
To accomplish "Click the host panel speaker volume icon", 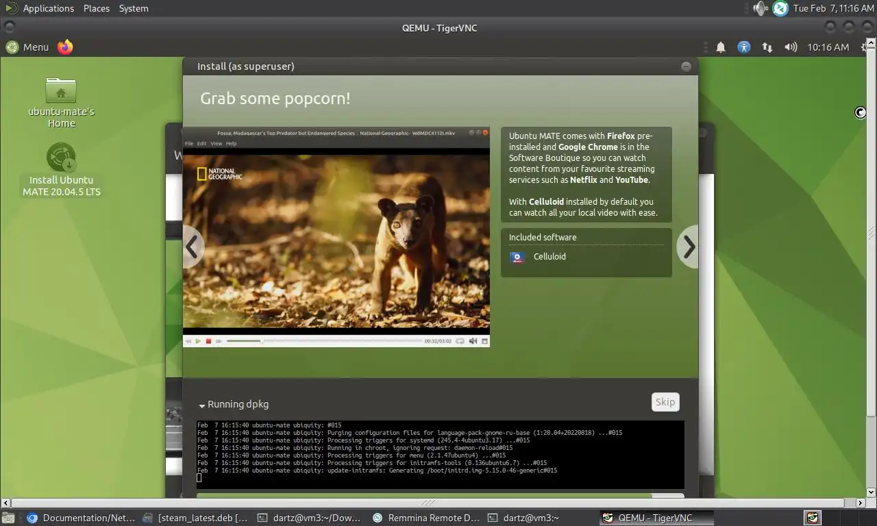I will (x=761, y=8).
